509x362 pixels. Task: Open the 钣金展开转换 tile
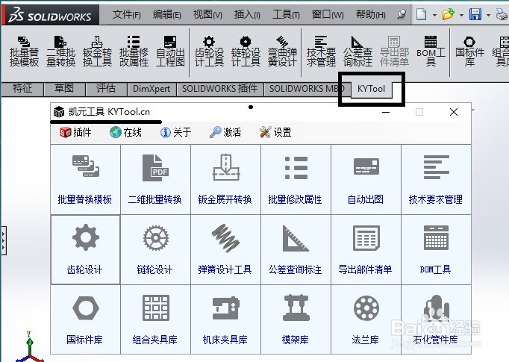[225, 180]
